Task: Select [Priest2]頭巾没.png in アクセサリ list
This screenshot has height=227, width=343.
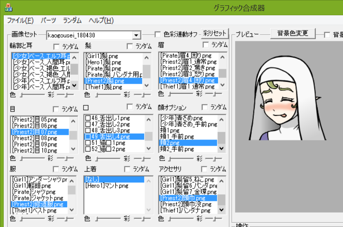Action: 188,204
